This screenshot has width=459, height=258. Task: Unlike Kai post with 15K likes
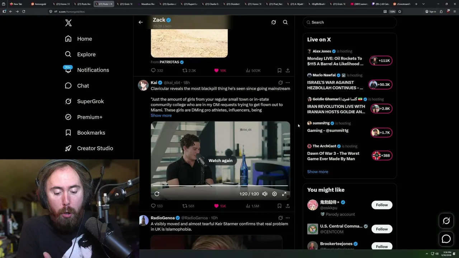[220, 206]
